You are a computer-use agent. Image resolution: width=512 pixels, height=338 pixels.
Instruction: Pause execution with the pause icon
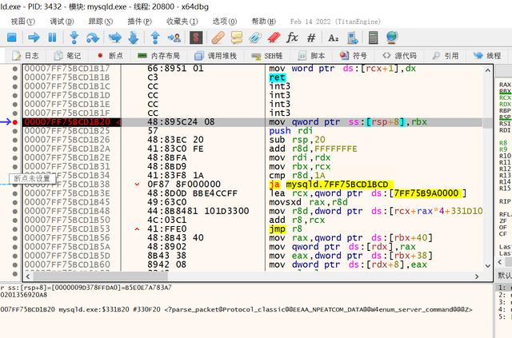click(52, 38)
